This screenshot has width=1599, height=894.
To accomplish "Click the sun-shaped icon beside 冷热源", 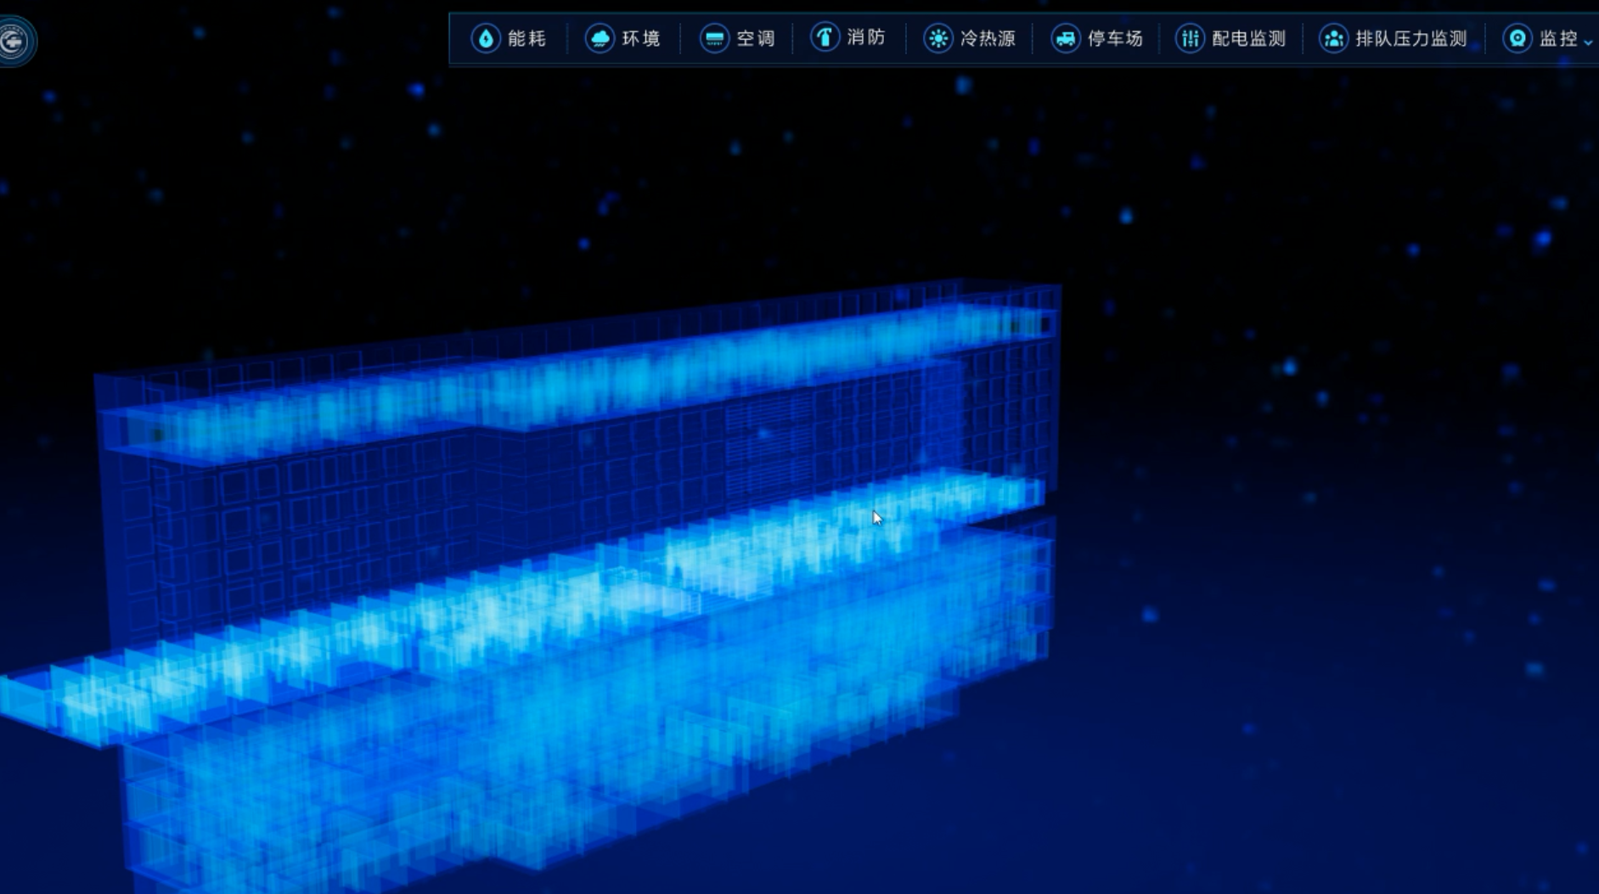I will (938, 38).
